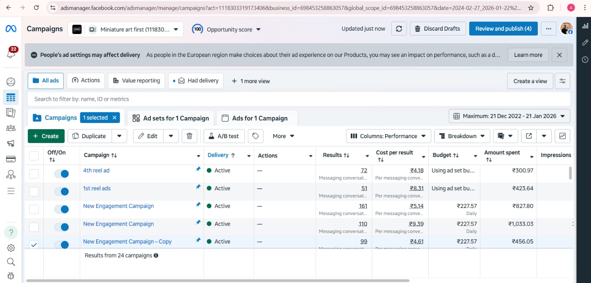The width and height of the screenshot is (591, 283).
Task: Expand the Columns: Performance dropdown
Action: pyautogui.click(x=388, y=136)
